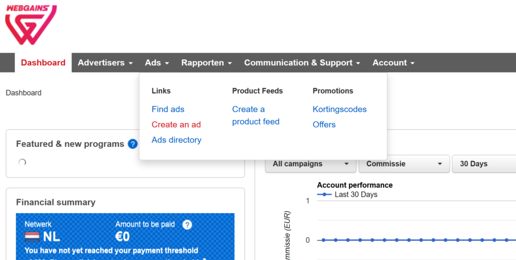Click the loading spinner under Featured programs
Screen dimensions: 516x260
point(22,162)
